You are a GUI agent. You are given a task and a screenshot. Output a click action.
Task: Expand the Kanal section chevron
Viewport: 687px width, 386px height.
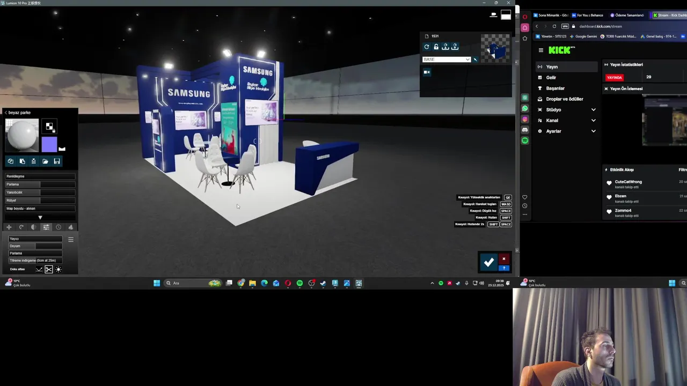click(x=593, y=121)
